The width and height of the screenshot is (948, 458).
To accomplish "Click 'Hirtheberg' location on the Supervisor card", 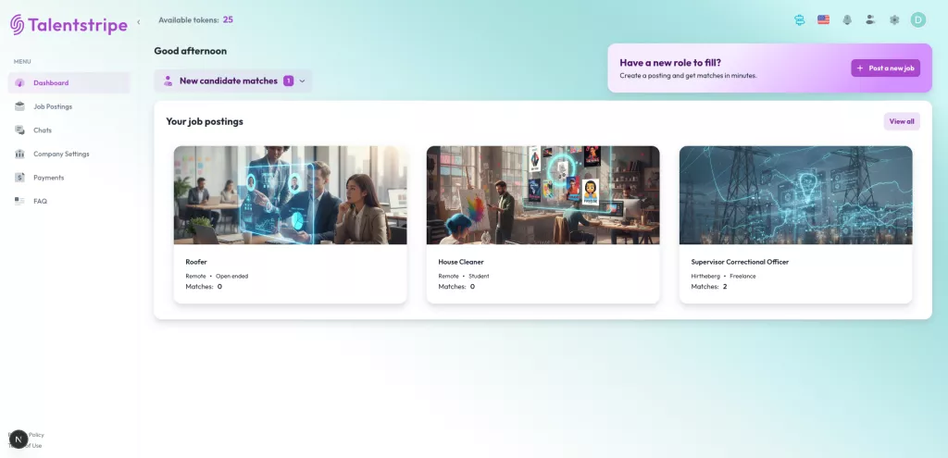I will click(x=705, y=276).
